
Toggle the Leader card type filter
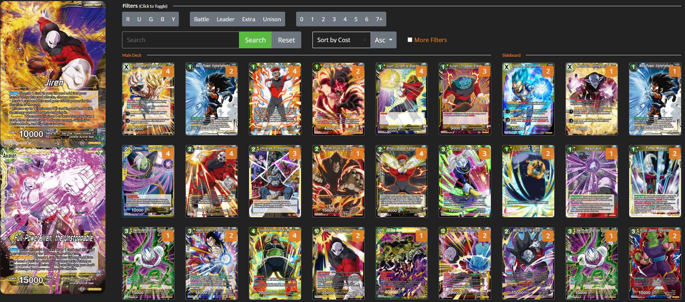225,19
